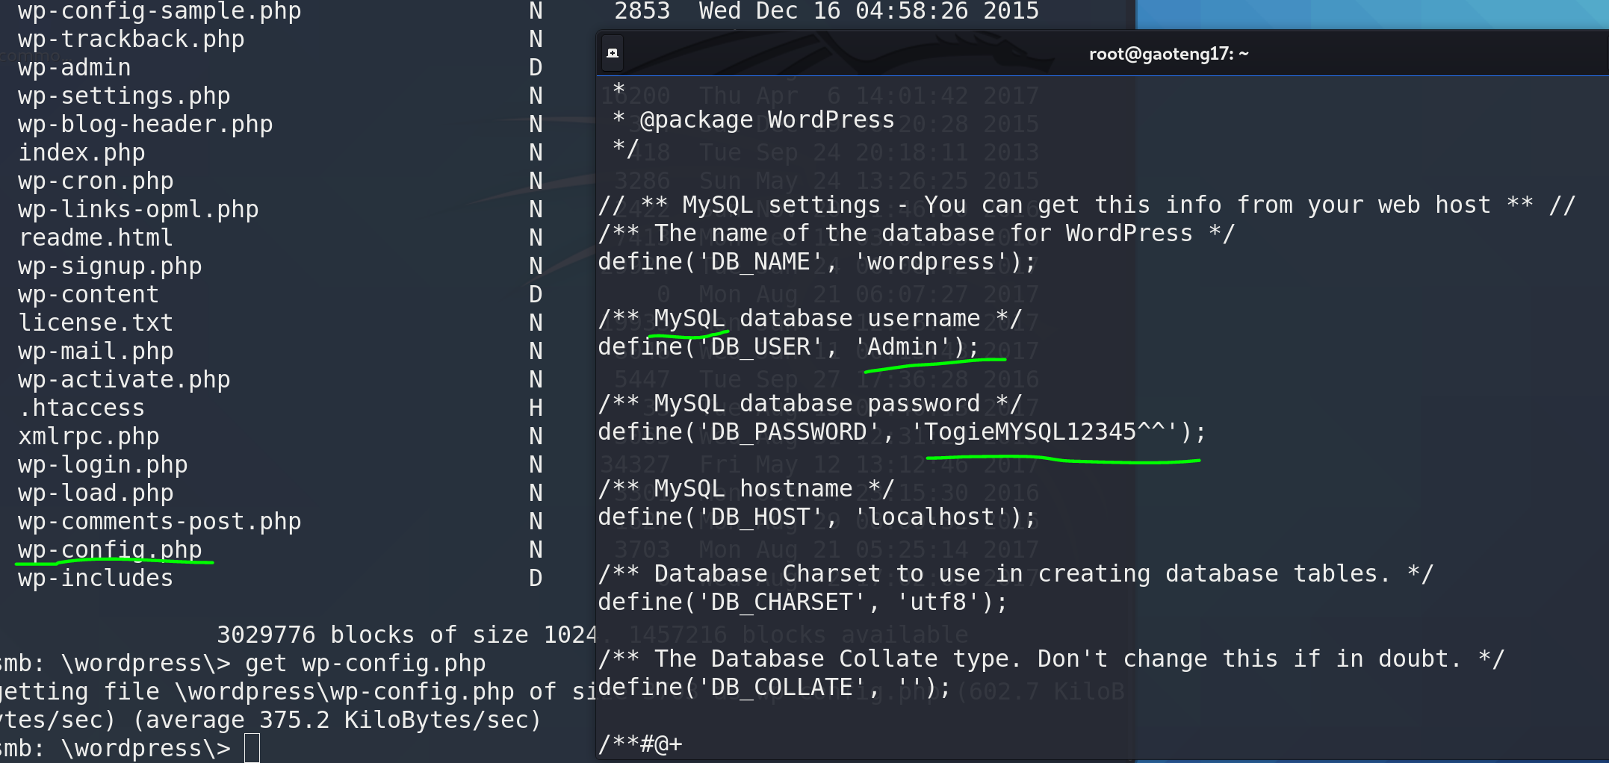Click the DB_HOST localhost line
The height and width of the screenshot is (763, 1609).
click(x=816, y=517)
